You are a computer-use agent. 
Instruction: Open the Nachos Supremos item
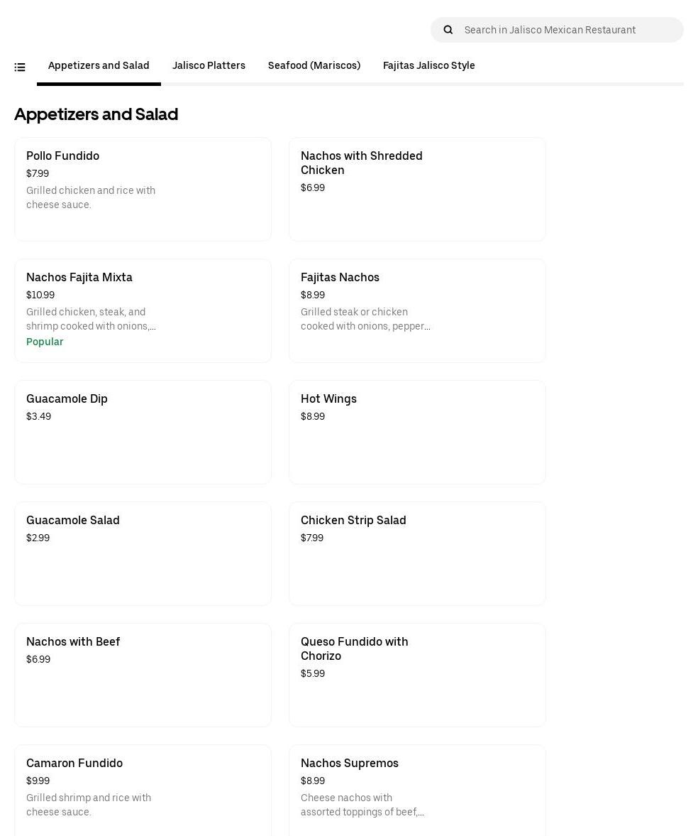point(417,788)
